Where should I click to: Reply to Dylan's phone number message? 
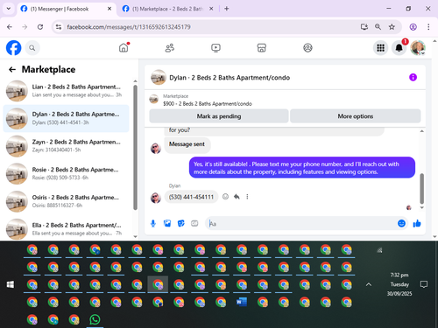pyautogui.click(x=237, y=197)
